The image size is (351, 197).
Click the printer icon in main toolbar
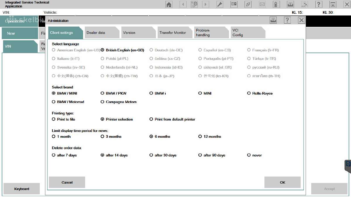pos(290,4)
